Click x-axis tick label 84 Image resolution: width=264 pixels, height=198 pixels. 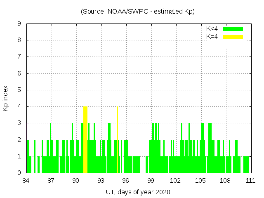(26, 181)
